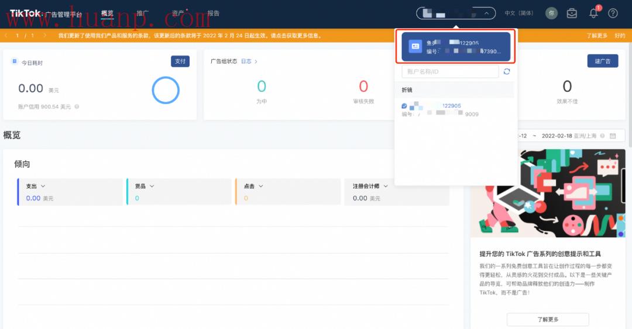Open the date range ending 2022-02-18
The height and width of the screenshot is (329, 632).
point(557,136)
